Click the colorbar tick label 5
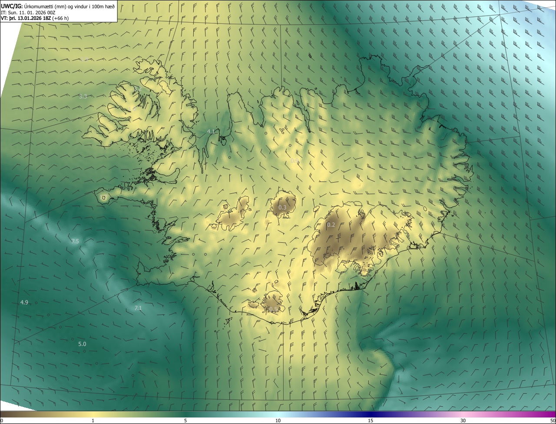This screenshot has height=424, width=556. (x=185, y=421)
